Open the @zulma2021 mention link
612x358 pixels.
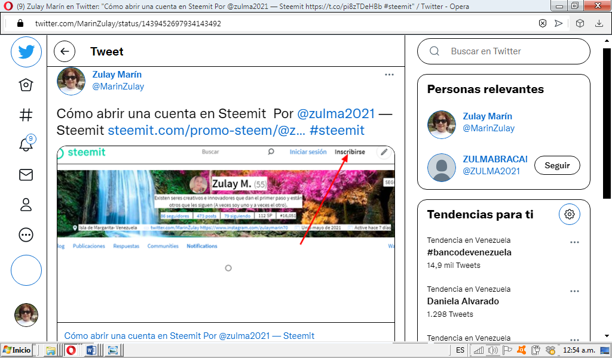pyautogui.click(x=336, y=114)
